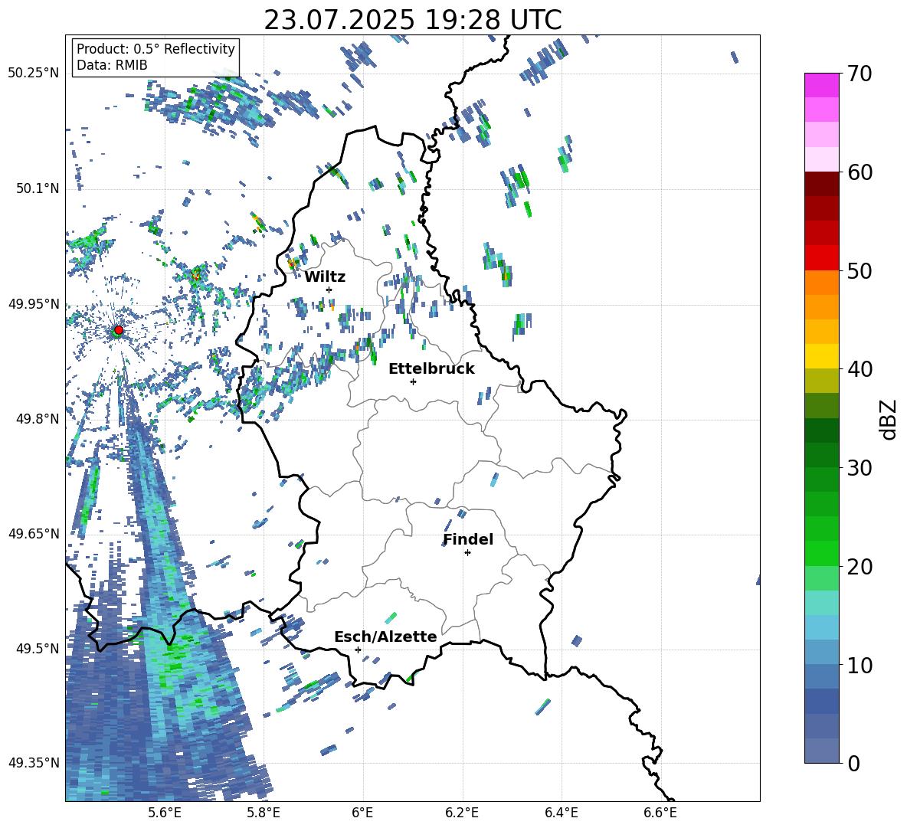Click the 40 value on colorbar

pyautogui.click(x=860, y=369)
